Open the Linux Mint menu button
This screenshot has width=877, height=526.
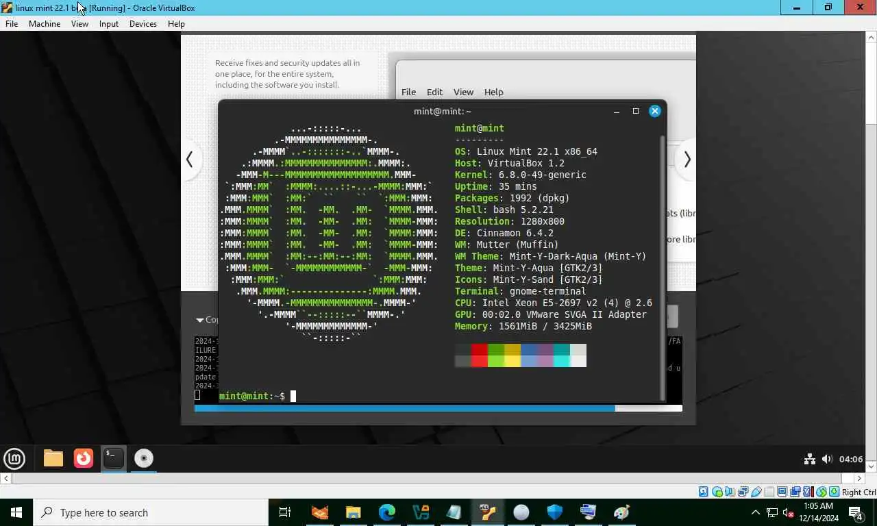coord(14,458)
